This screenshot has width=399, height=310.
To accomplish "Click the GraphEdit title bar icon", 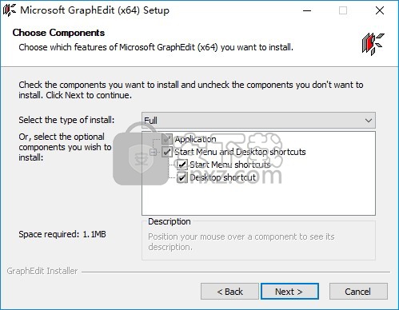I will (x=10, y=10).
